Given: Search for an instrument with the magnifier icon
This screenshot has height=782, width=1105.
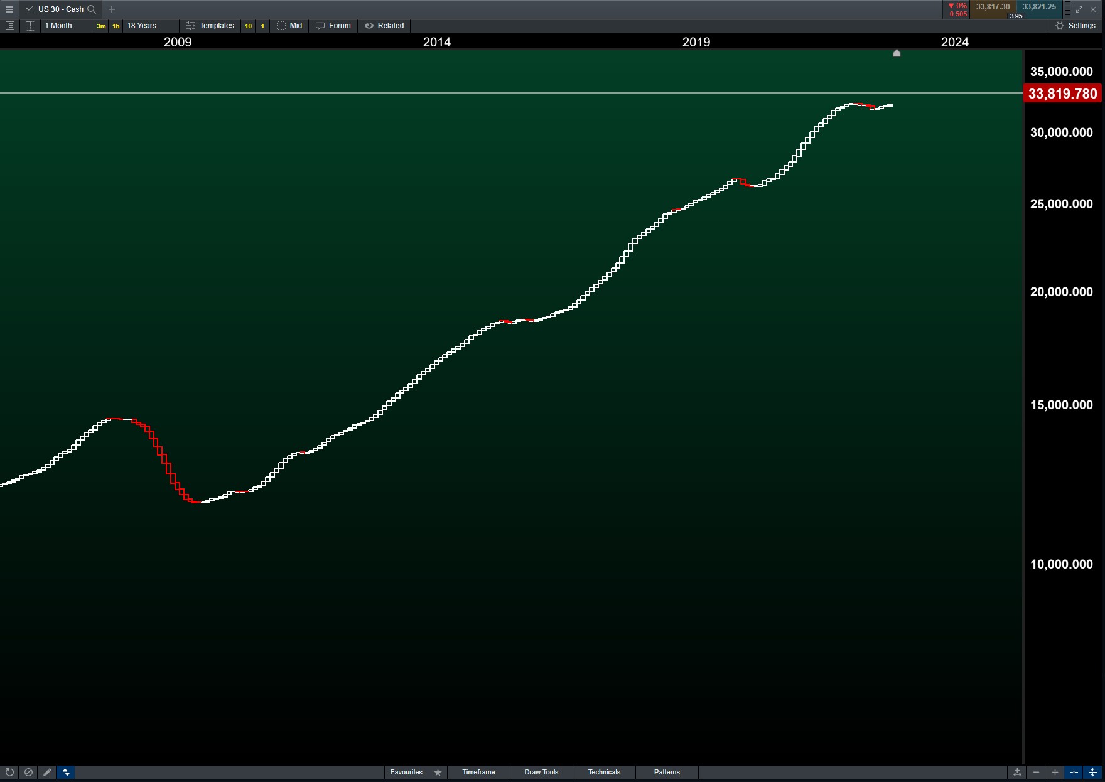Looking at the screenshot, I should (x=92, y=9).
